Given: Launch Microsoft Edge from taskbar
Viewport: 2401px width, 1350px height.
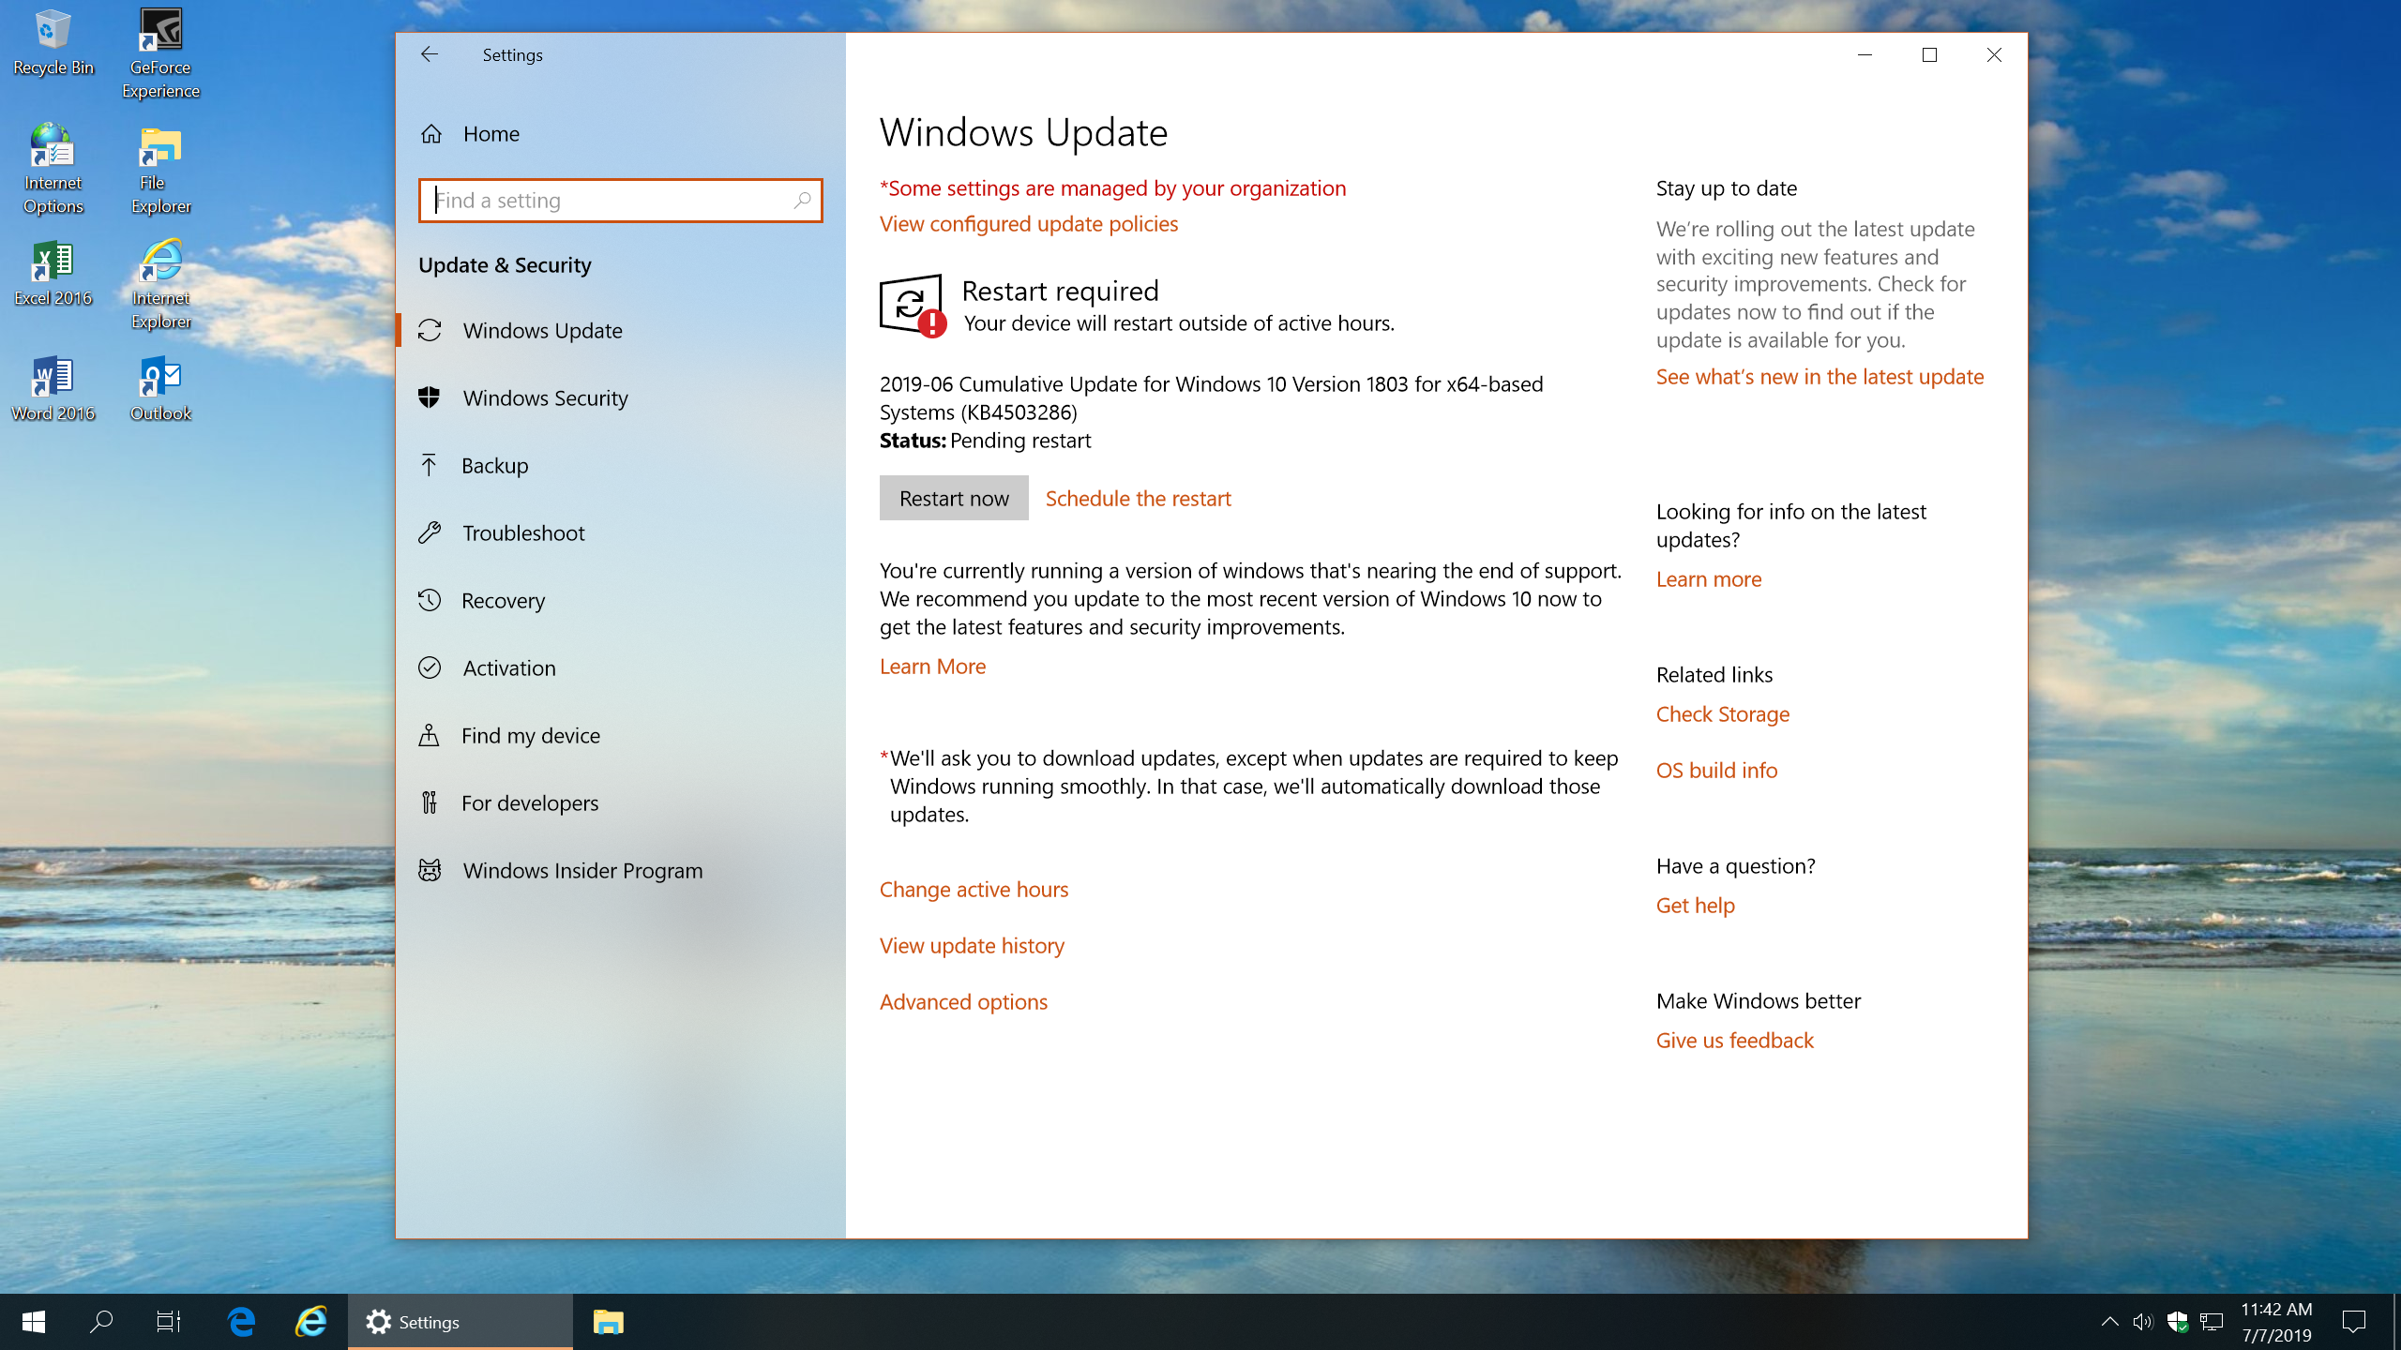Looking at the screenshot, I should (242, 1322).
